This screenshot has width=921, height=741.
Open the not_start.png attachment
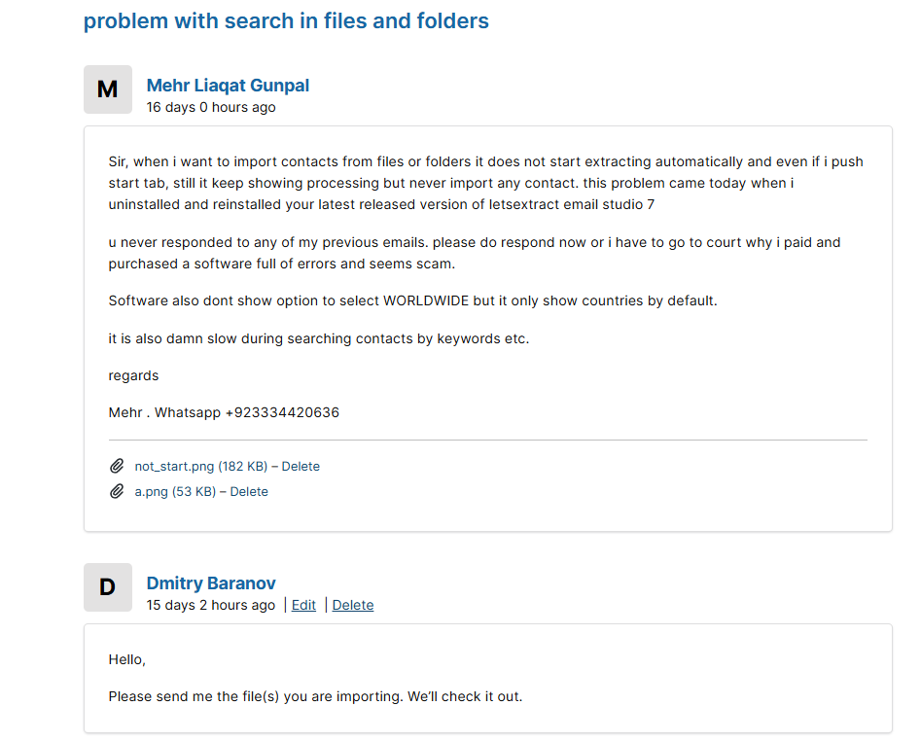(201, 466)
